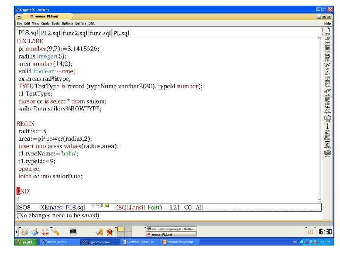This screenshot has height=255, width=340.
Task: Switch to the PL2.sql buffer tab
Action: 51,33
